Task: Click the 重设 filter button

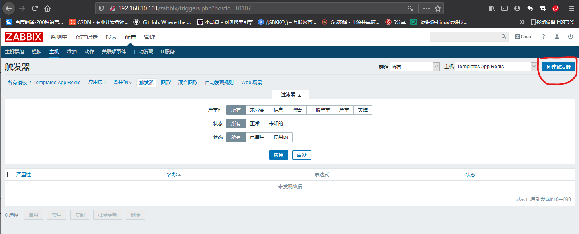Action: pos(302,155)
